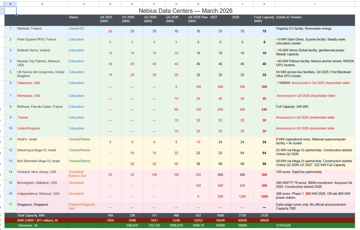
Task: Click the 'Status' header cell
Action: [x=83, y=20]
